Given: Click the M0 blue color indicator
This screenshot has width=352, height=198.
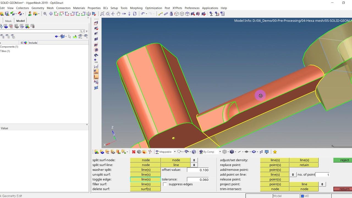Looking at the screenshot, I should click(302, 196).
